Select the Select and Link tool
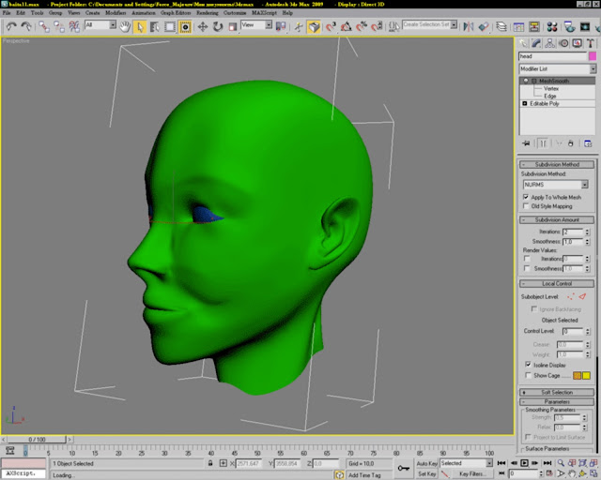 (x=44, y=26)
